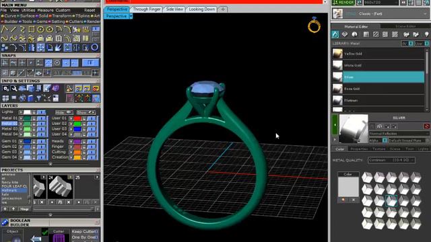Viewport: 431px width, 242px height.
Task: Expand the Metal 01 layer arrow
Action: (21, 118)
